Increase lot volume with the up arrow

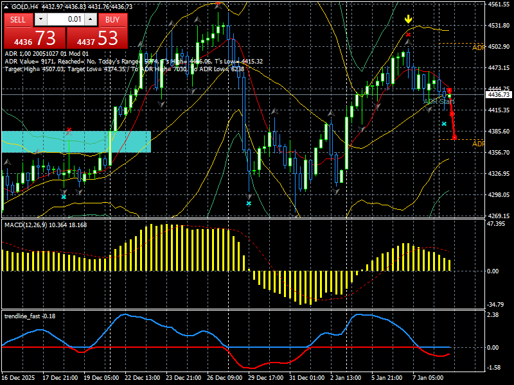pos(91,19)
